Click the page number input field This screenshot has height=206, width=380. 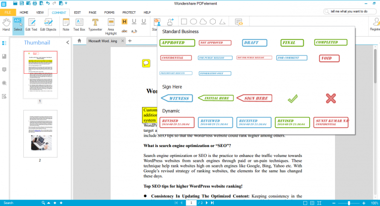[191, 203]
